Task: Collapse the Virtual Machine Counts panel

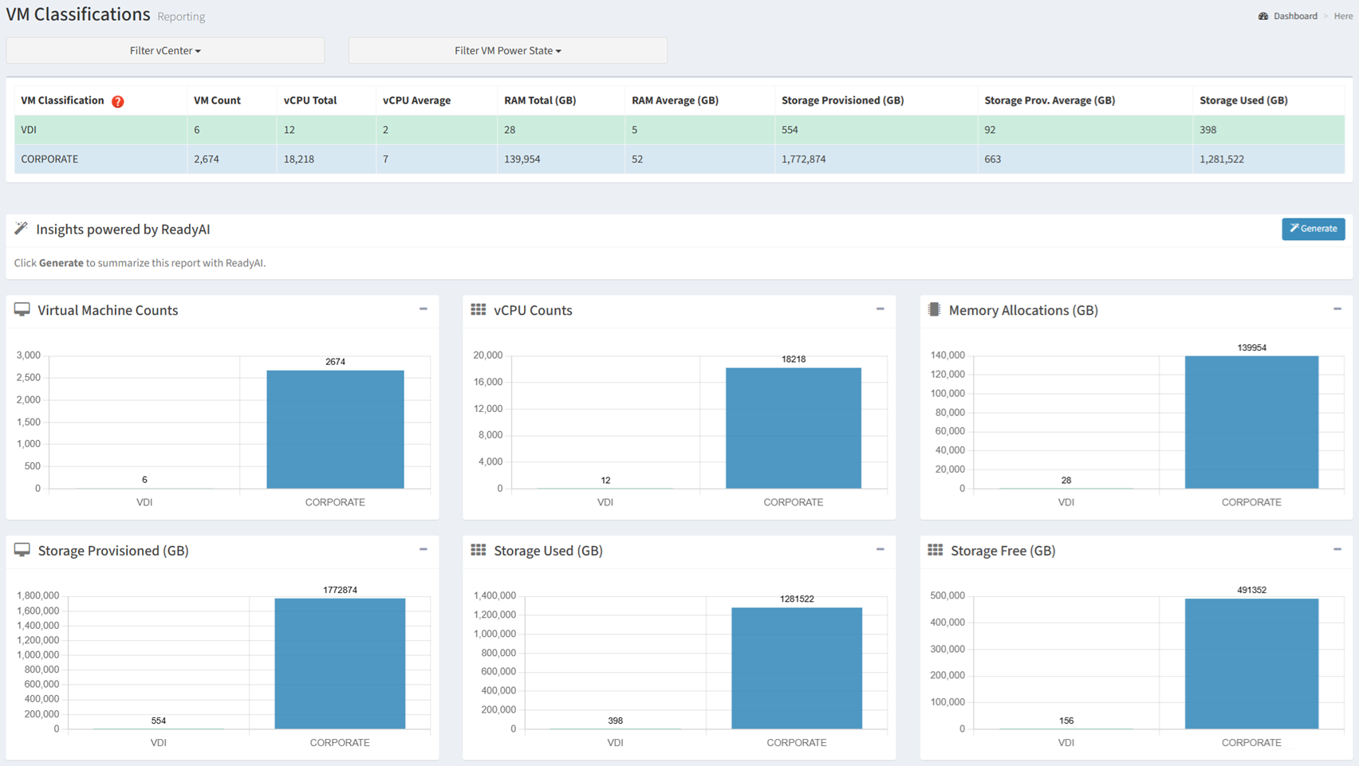Action: click(423, 309)
